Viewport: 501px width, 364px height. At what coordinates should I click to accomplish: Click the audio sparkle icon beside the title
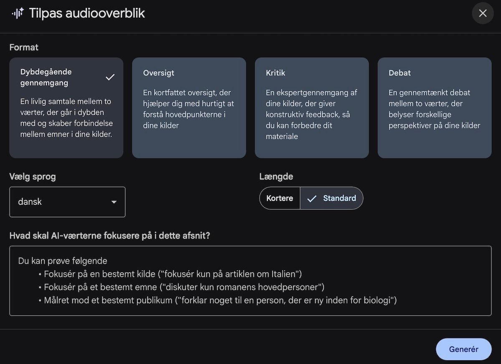pos(18,13)
